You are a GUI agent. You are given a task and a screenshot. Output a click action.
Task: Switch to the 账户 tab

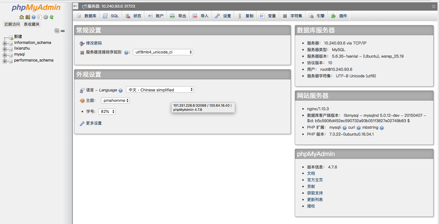[x=155, y=16]
